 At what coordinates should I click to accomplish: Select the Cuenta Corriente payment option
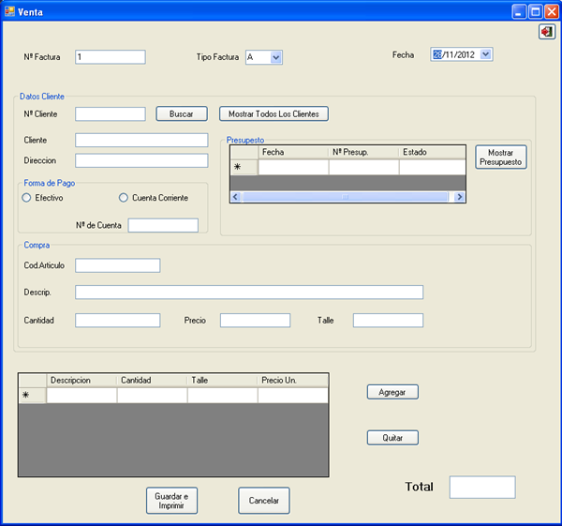pos(124,198)
